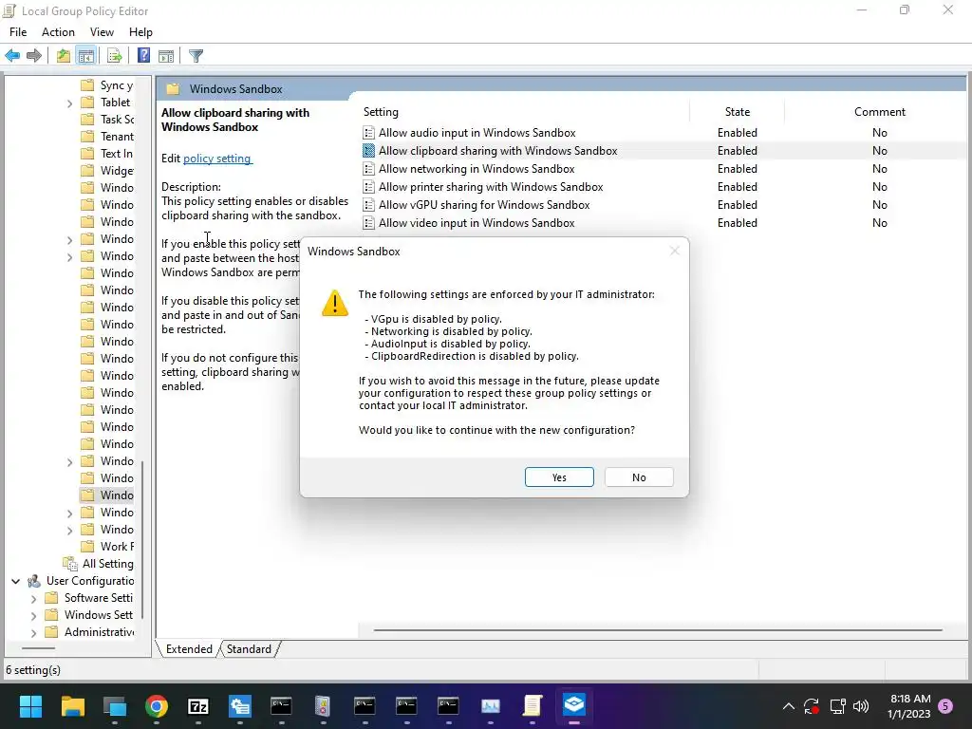972x729 pixels.
Task: Open the File menu
Action: click(x=18, y=32)
